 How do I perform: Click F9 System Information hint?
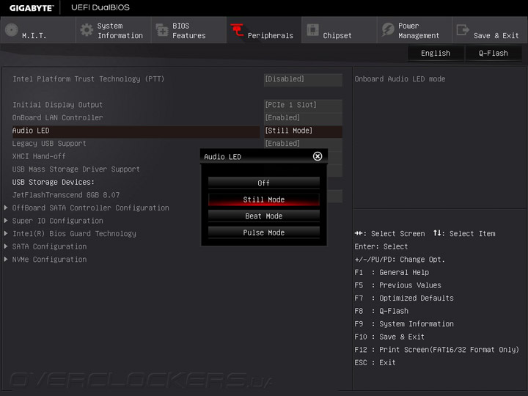(x=404, y=324)
